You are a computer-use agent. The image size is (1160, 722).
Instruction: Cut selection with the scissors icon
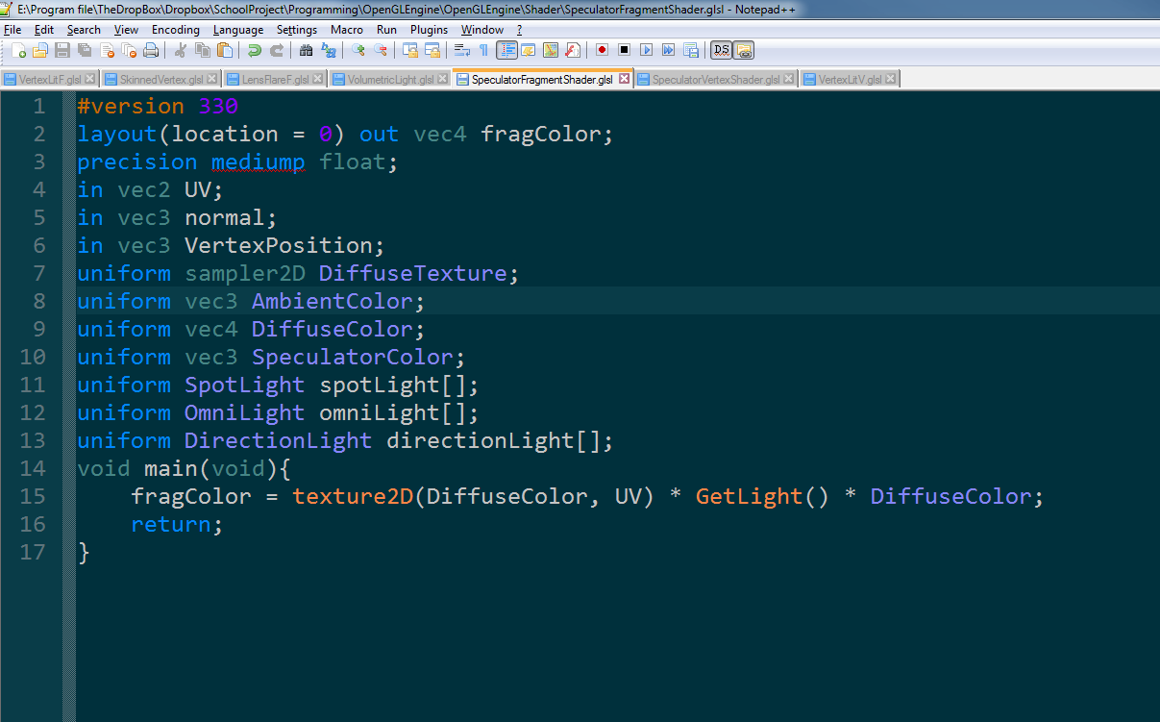(x=180, y=50)
